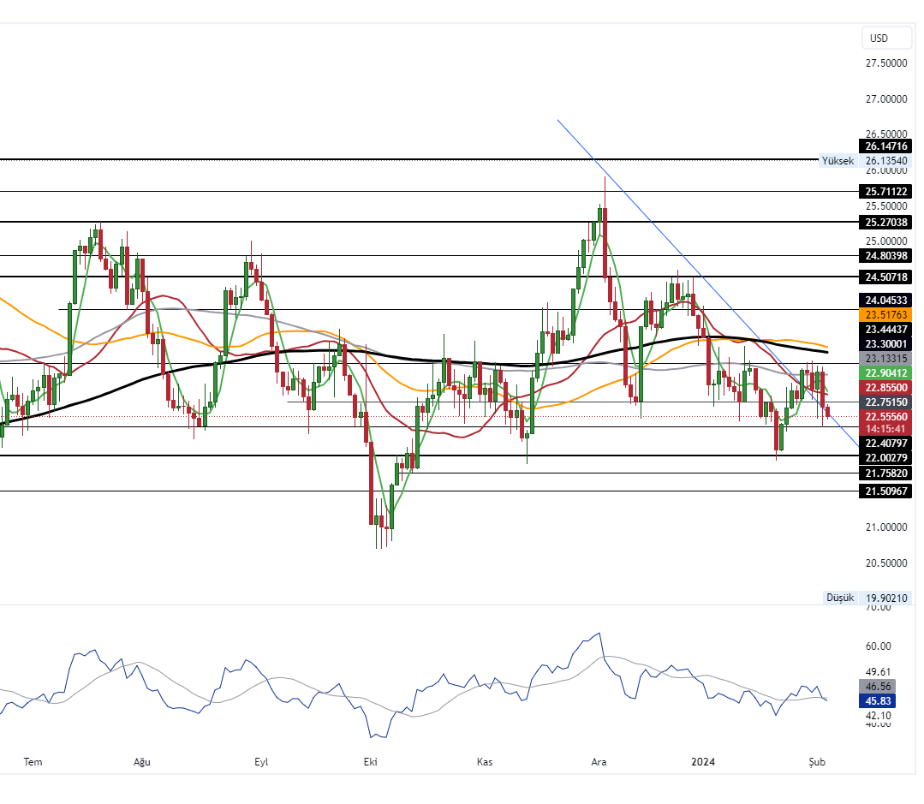The height and width of the screenshot is (804, 924).
Task: Click the red 22.85500 moving average label
Action: pyautogui.click(x=885, y=387)
